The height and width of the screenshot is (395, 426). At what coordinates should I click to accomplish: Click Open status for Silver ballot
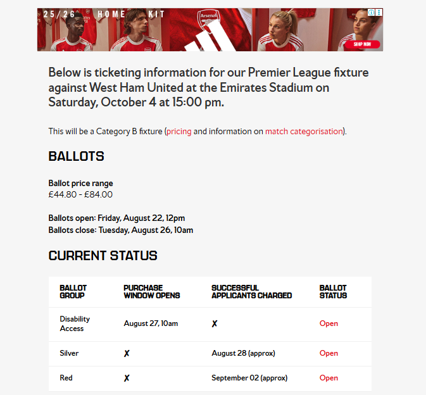click(x=329, y=353)
